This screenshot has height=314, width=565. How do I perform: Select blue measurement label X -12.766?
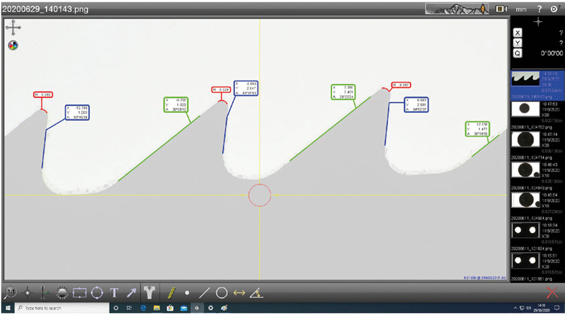[77, 112]
